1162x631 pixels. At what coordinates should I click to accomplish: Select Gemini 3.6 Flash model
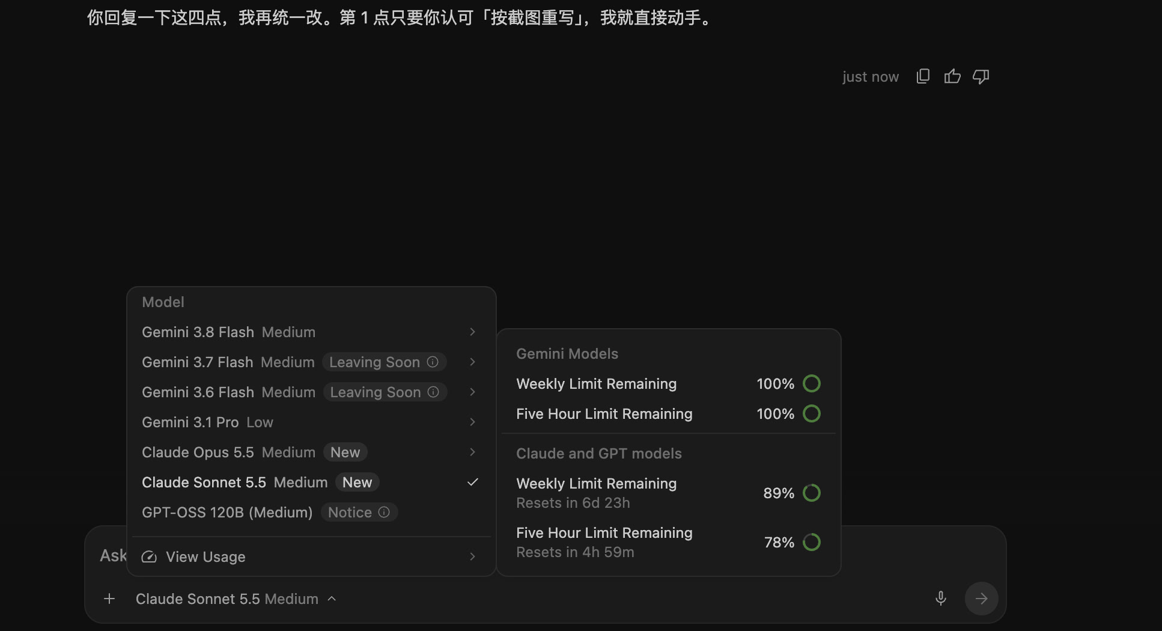tap(311, 392)
